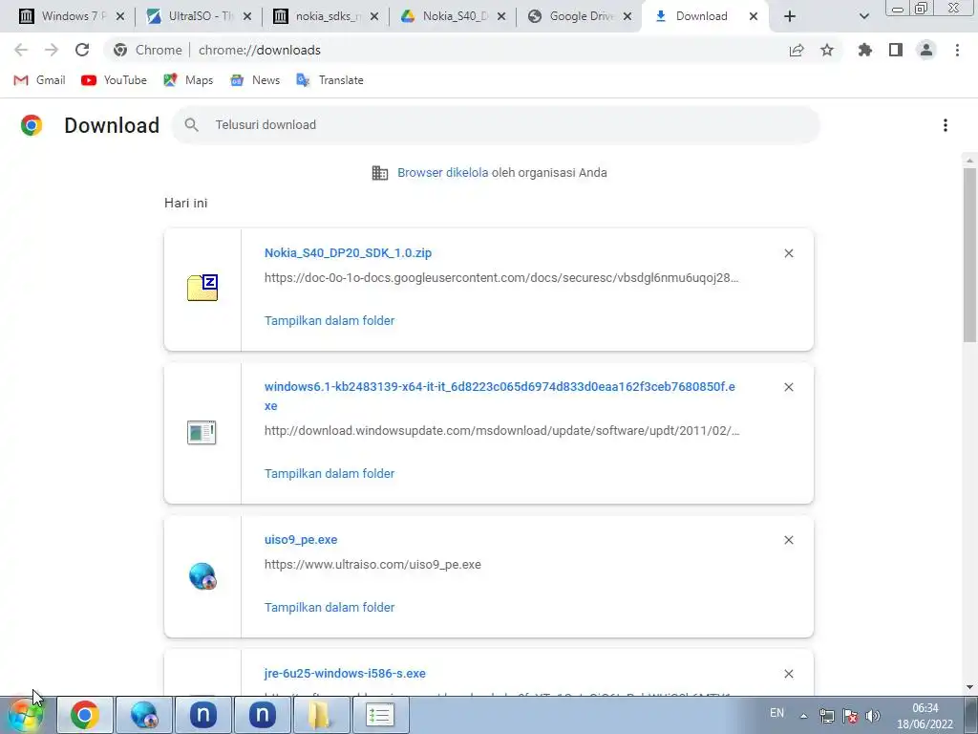Click the EN language indicator

pyautogui.click(x=776, y=713)
